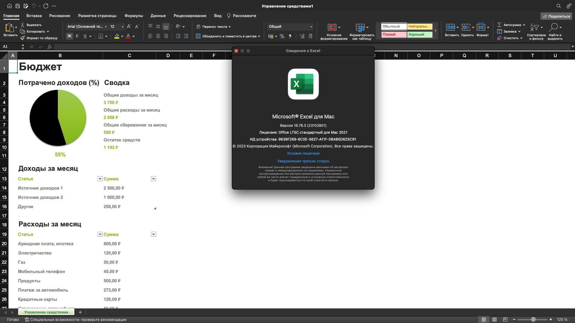
Task: Open the number format dropdown showing Общий
Action: click(311, 27)
